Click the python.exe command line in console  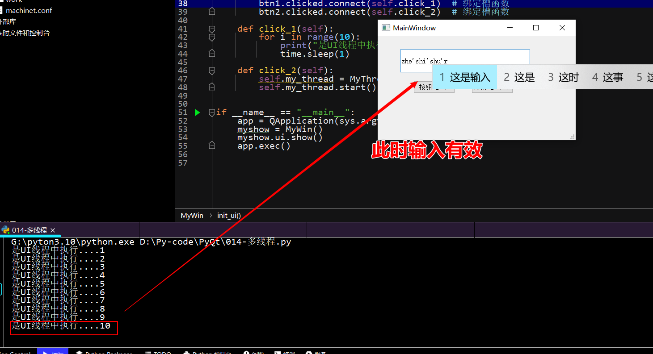click(x=151, y=242)
